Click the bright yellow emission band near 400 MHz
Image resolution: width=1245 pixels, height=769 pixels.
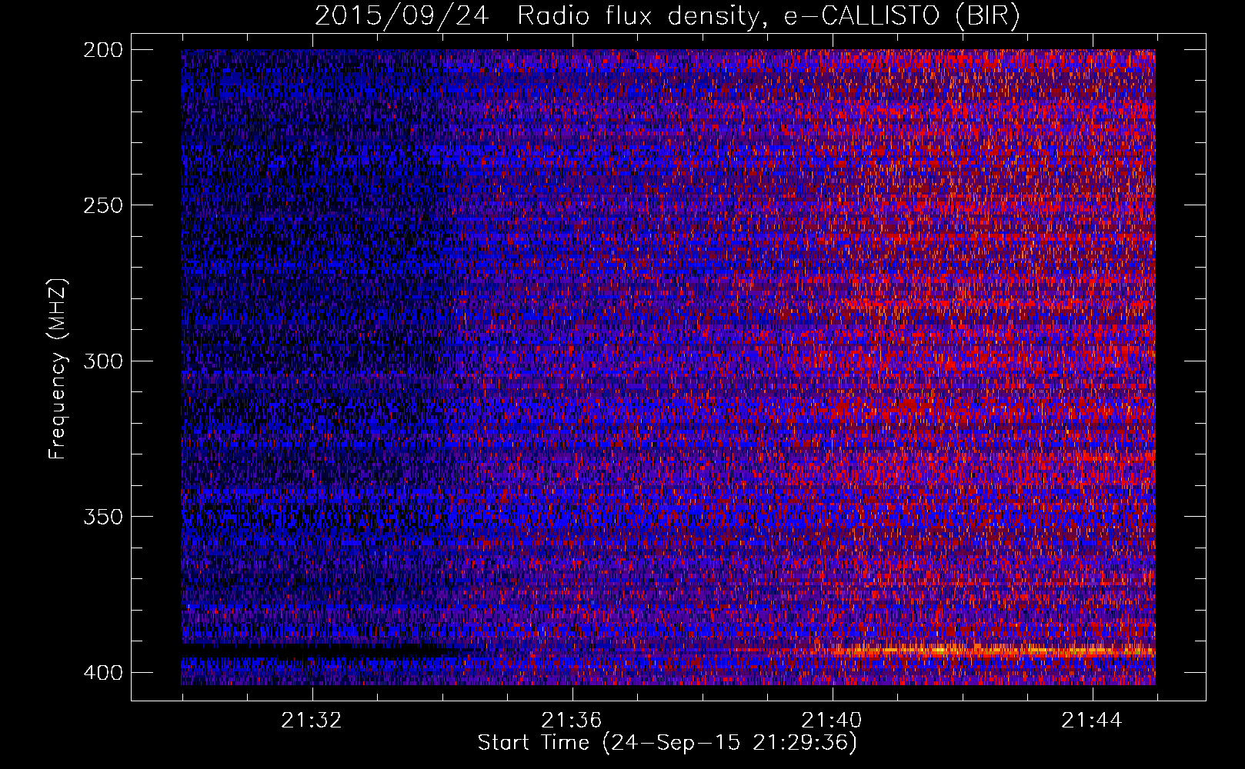[993, 651]
